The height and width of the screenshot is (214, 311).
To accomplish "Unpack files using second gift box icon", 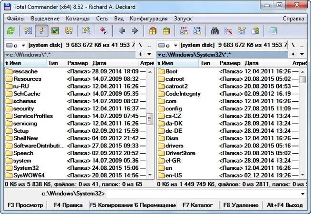I will (x=166, y=31).
